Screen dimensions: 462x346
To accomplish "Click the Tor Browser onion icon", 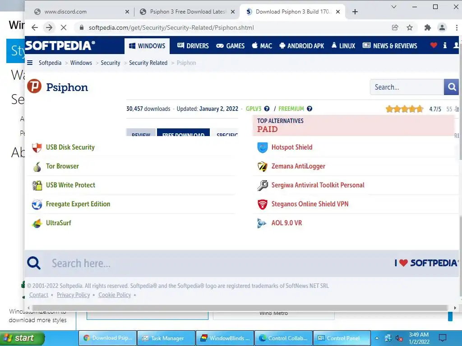I will (x=37, y=167).
